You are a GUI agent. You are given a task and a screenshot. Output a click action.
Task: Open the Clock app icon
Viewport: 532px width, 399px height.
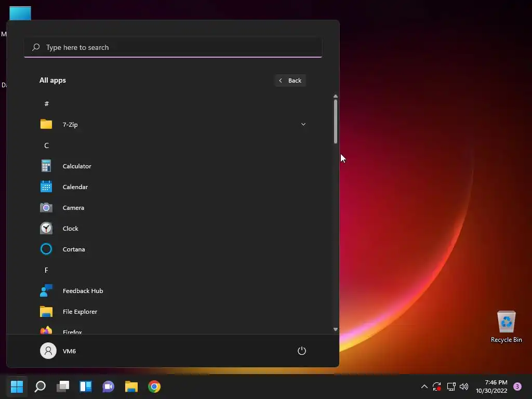[x=46, y=229]
